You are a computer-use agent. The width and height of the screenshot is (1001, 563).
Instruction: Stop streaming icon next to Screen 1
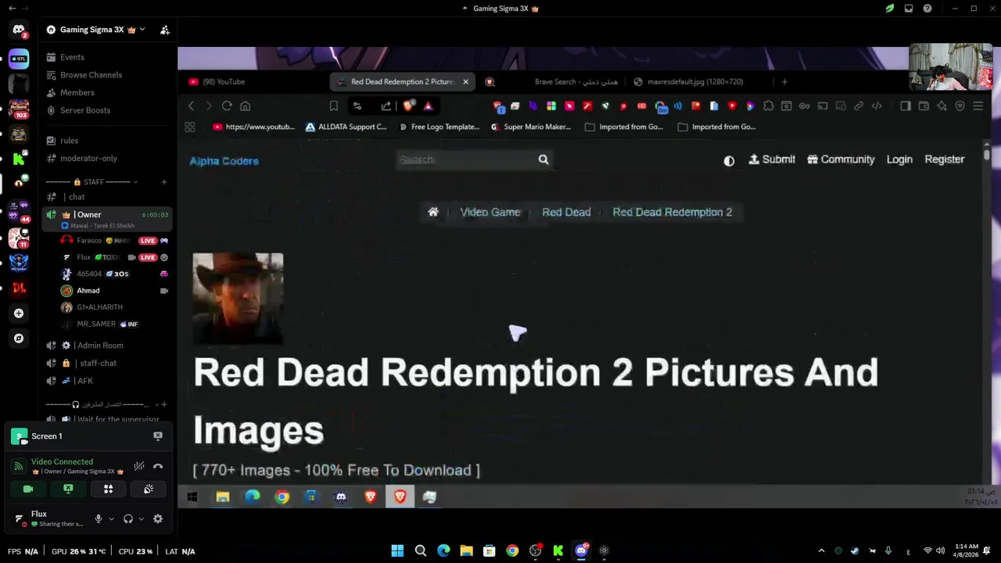coord(158,436)
